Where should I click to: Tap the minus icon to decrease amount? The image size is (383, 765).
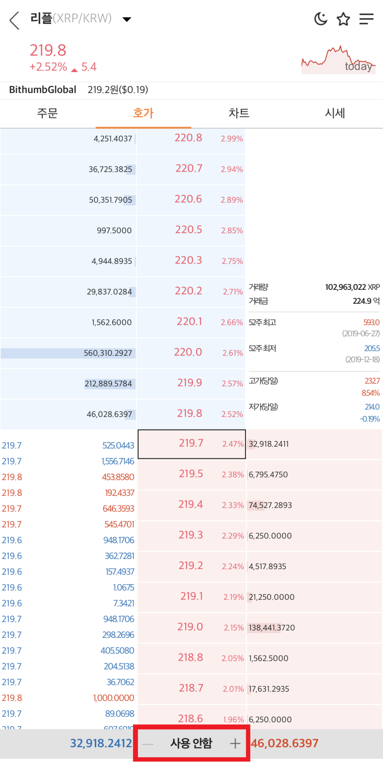coord(148,743)
